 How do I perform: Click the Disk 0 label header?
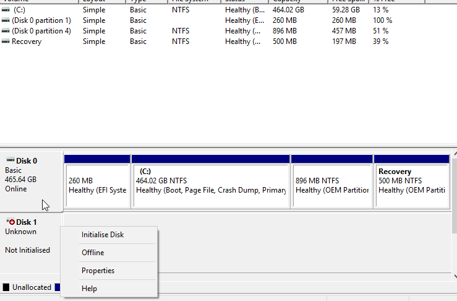click(27, 161)
